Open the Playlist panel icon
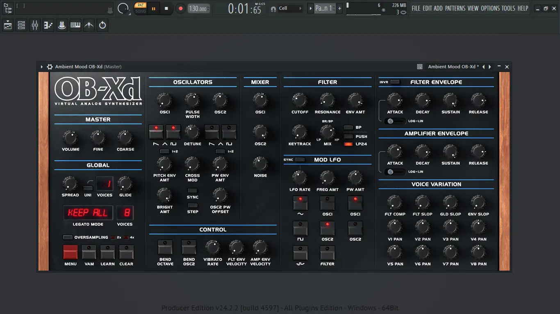The image size is (560, 314). tap(7, 25)
